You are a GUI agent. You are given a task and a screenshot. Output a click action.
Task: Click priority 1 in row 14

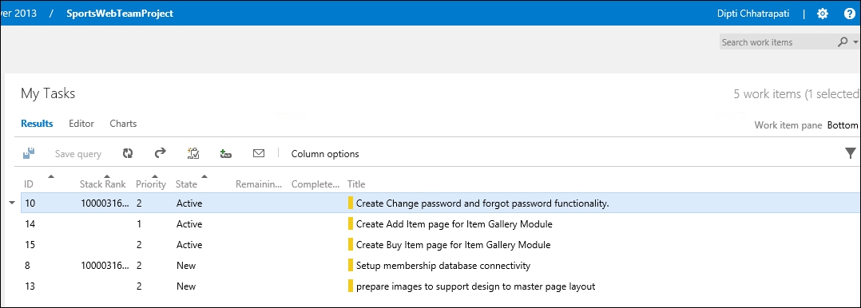pos(139,224)
